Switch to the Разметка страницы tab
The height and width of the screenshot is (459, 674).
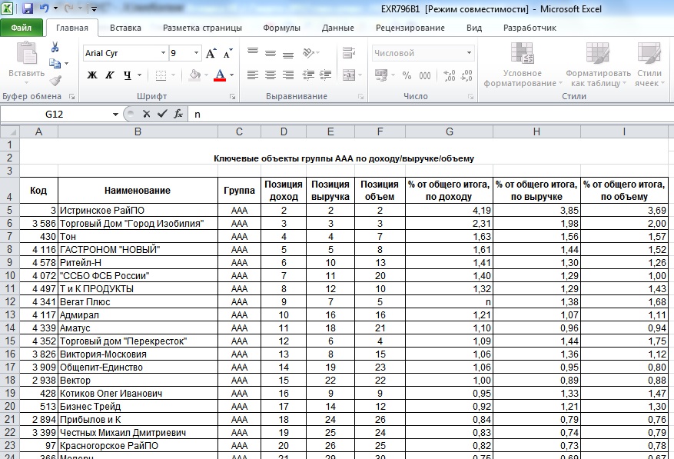pyautogui.click(x=202, y=28)
